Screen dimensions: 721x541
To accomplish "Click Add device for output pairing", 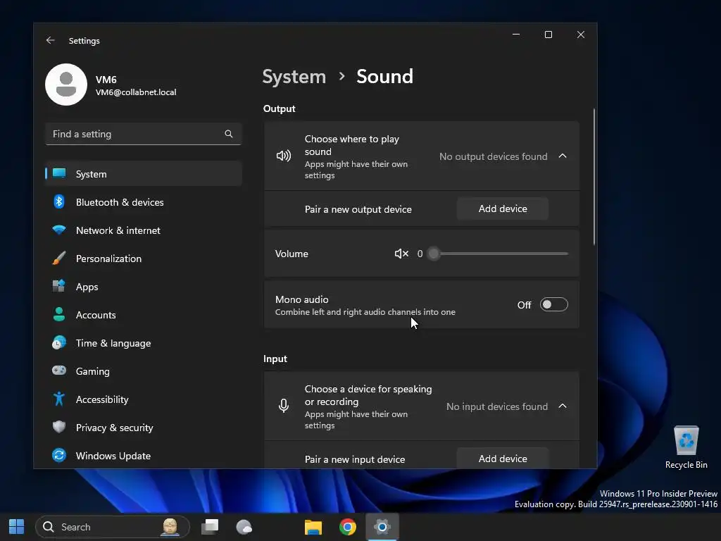I will (503, 209).
